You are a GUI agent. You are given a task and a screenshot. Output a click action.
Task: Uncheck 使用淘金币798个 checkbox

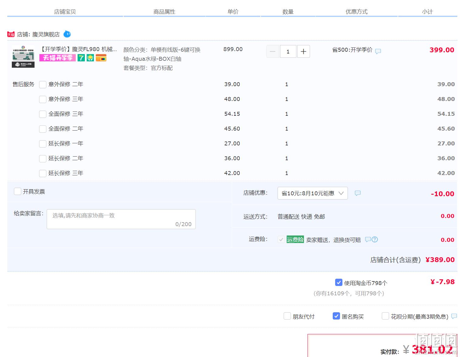(339, 282)
